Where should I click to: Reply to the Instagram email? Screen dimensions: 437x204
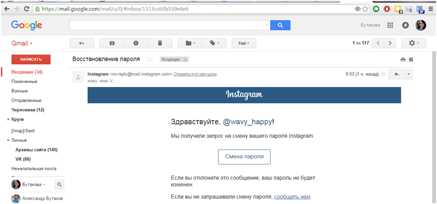point(396,75)
